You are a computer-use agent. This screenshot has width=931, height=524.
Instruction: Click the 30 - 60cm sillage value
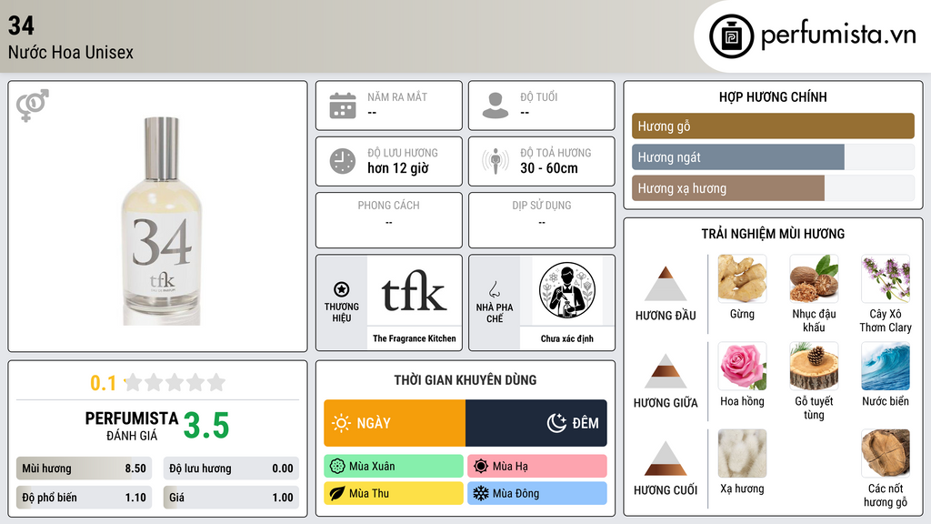coord(548,168)
